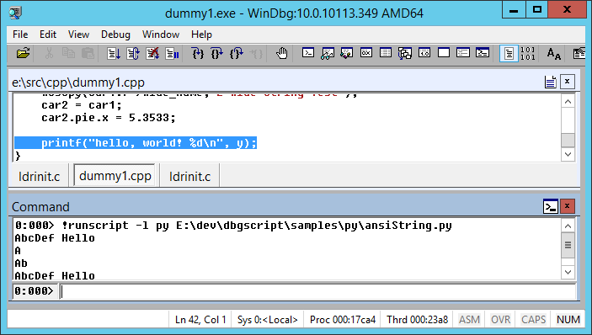Open the Window menu
Screen dimensions: 592x335
tap(161, 35)
